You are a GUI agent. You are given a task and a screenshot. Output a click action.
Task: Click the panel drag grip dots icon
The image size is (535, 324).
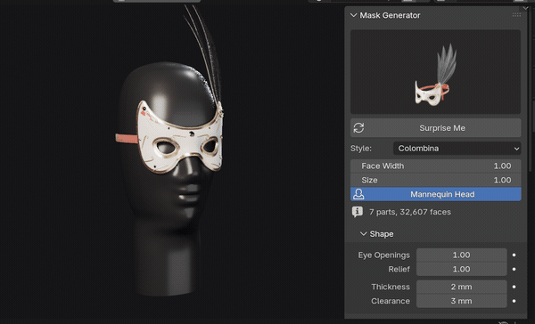pyautogui.click(x=516, y=14)
